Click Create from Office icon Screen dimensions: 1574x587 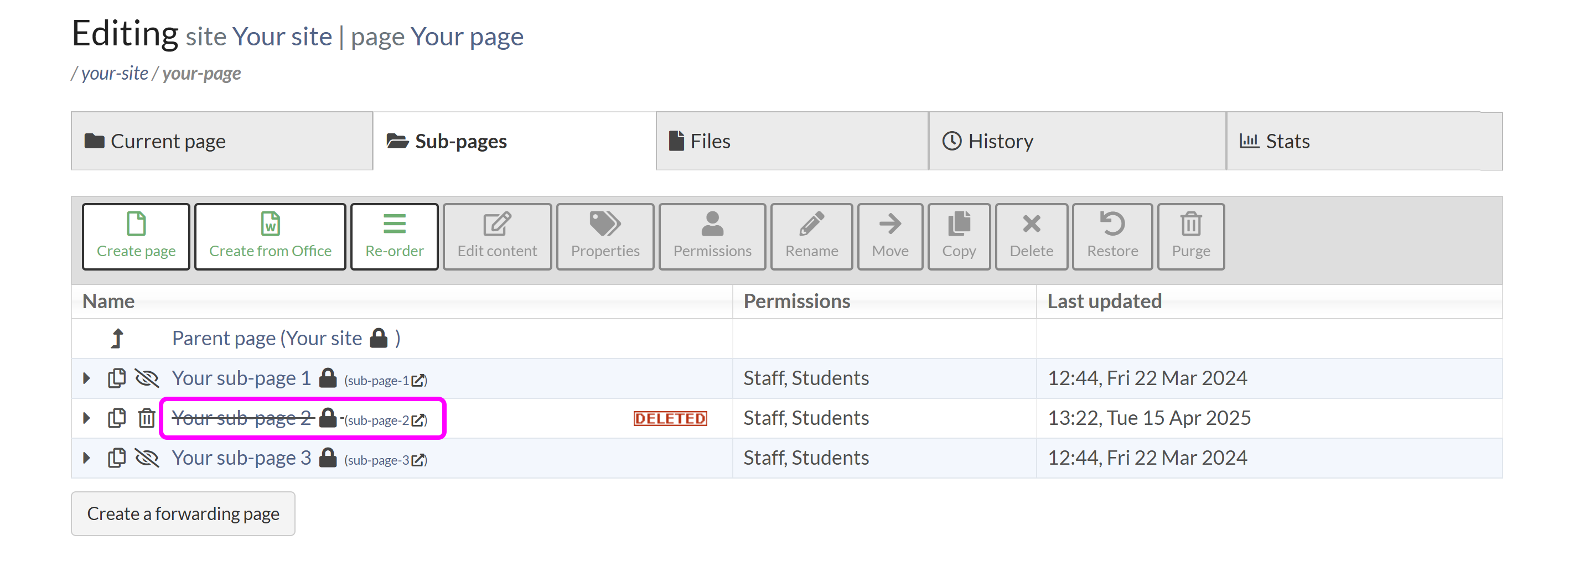click(x=270, y=224)
